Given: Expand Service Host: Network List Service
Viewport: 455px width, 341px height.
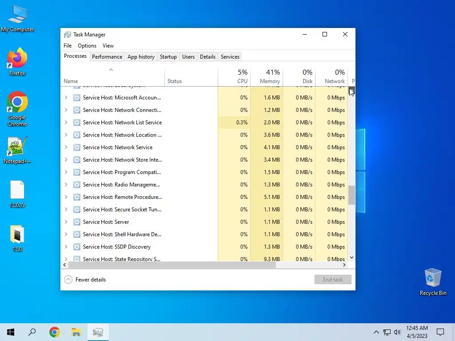Looking at the screenshot, I should 66,123.
